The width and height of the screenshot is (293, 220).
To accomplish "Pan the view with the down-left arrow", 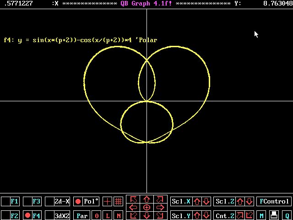I will 133,215.
